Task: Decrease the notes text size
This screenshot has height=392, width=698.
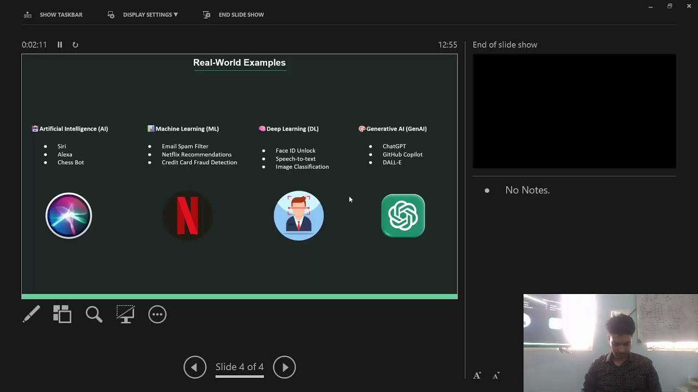Action: pyautogui.click(x=496, y=376)
